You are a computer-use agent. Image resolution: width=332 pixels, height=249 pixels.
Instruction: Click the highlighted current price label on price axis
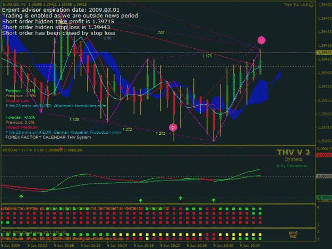[x=324, y=53]
